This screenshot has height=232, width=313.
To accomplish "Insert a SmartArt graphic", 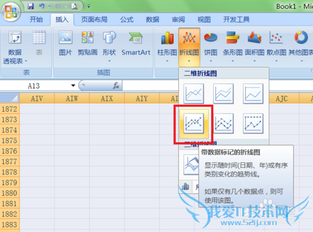I will pos(136,43).
